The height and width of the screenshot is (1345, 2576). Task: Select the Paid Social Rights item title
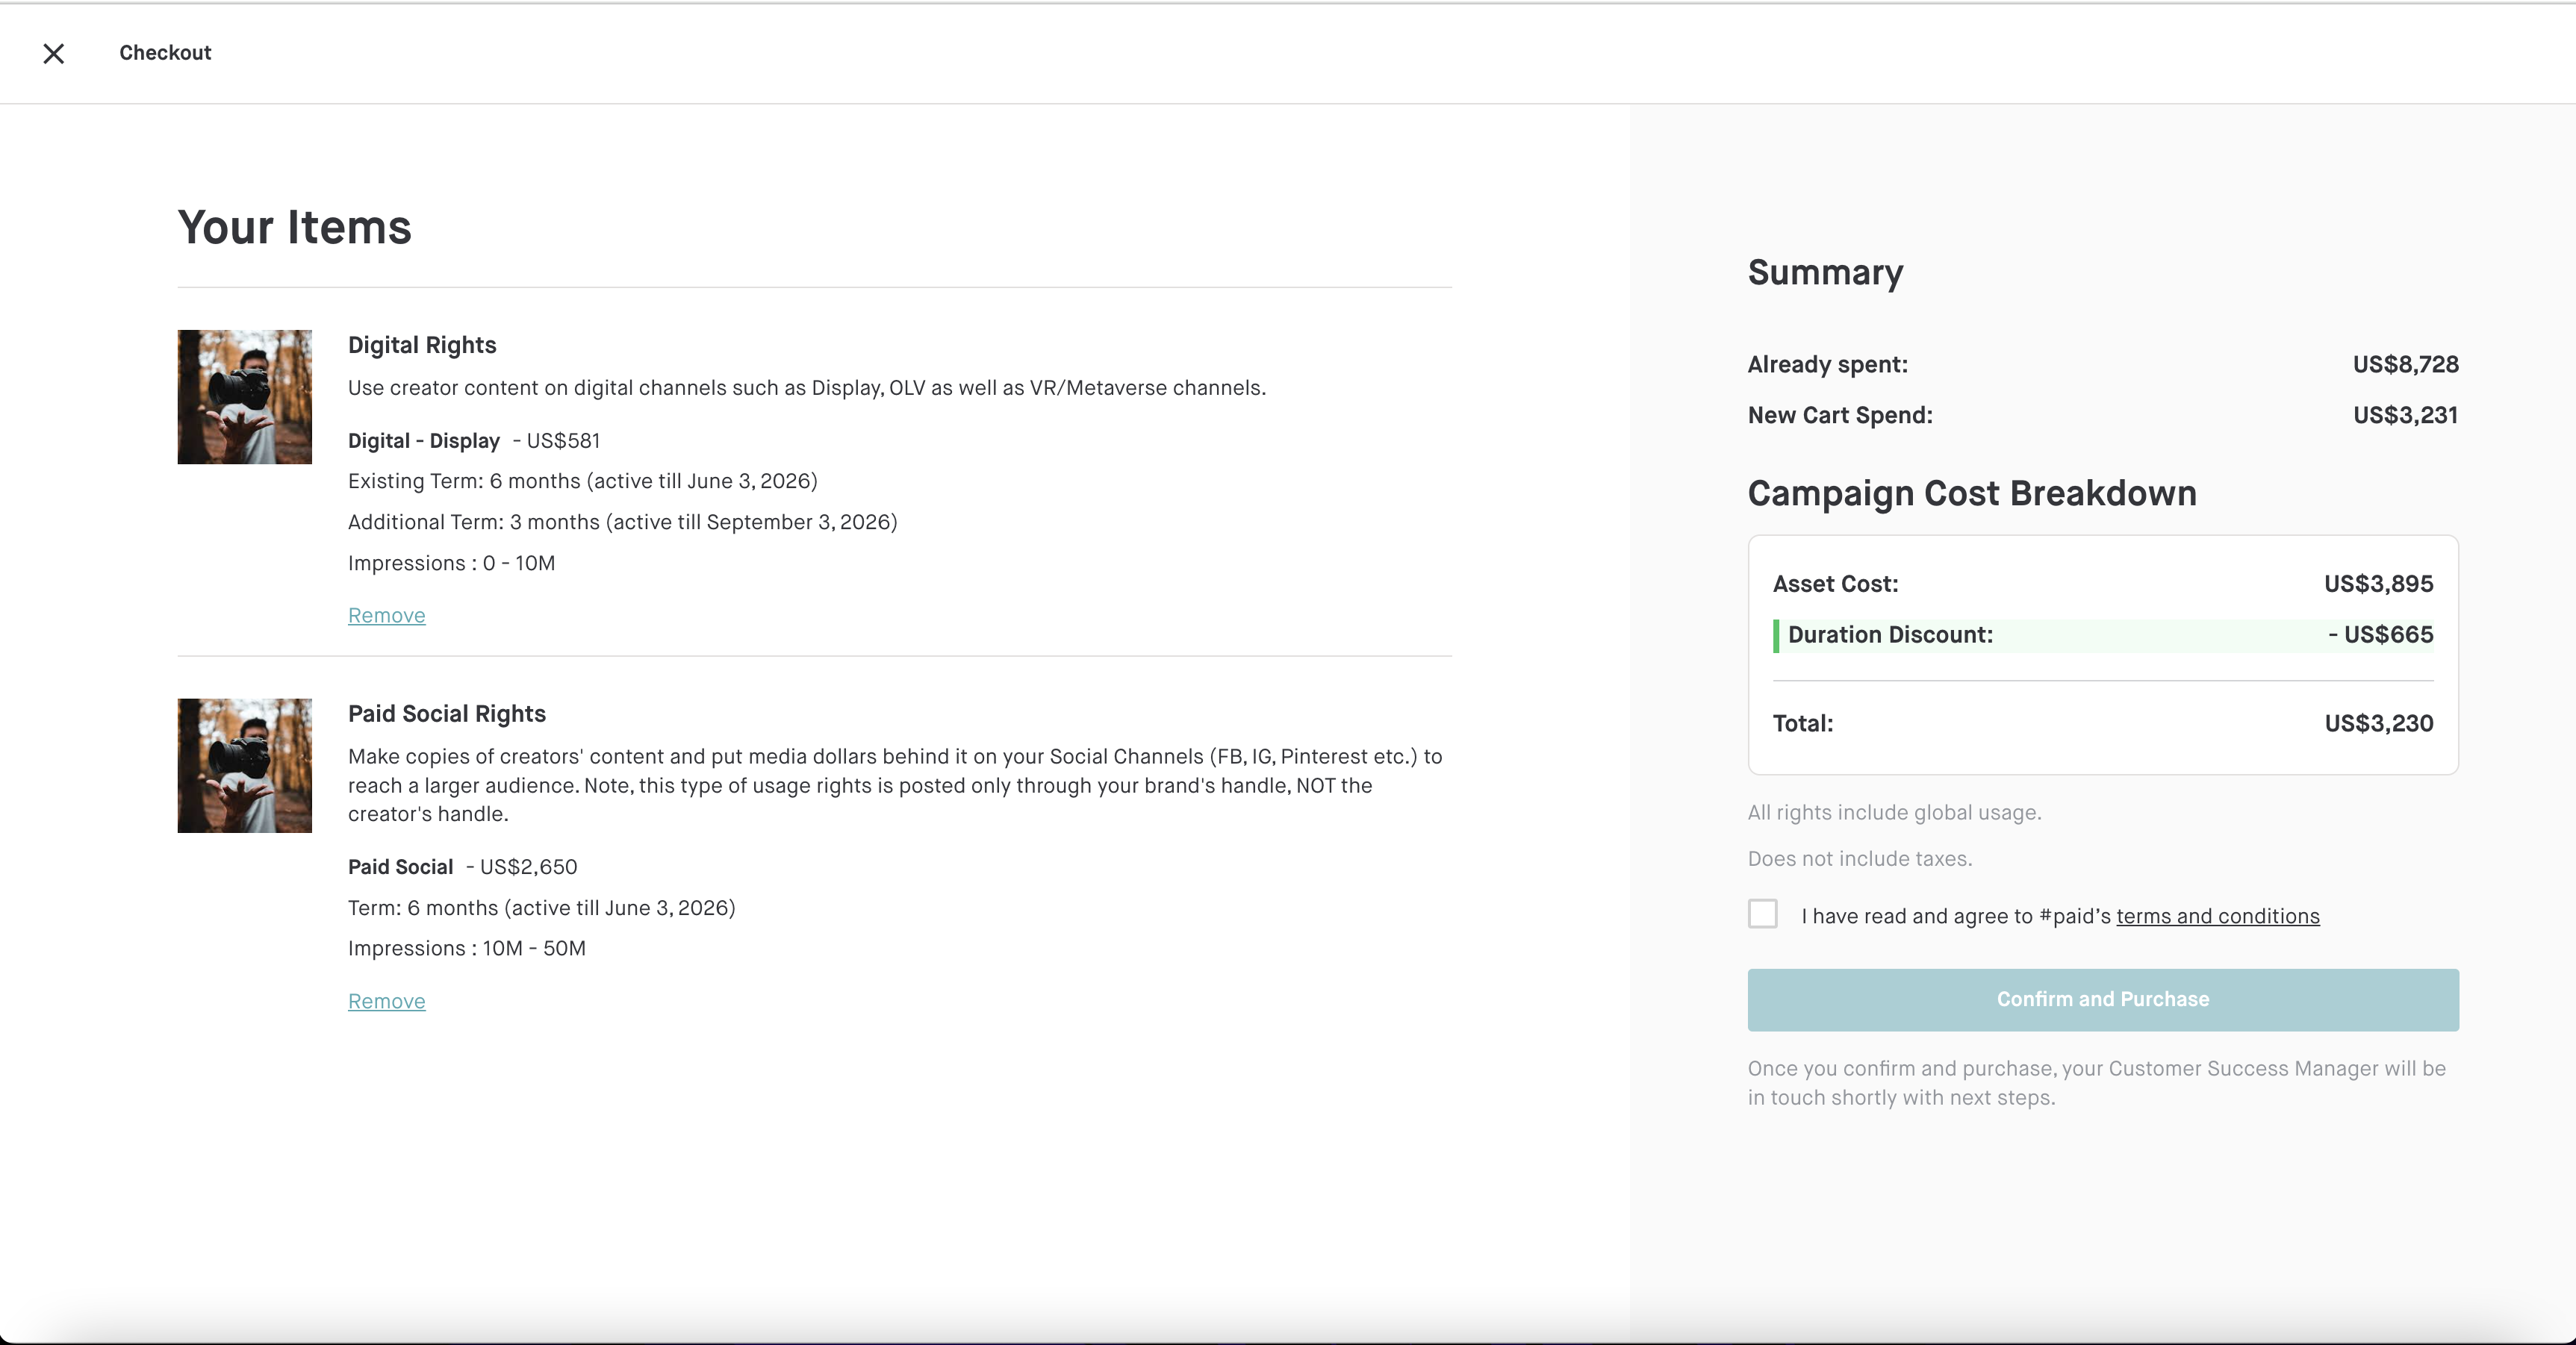pyautogui.click(x=446, y=714)
